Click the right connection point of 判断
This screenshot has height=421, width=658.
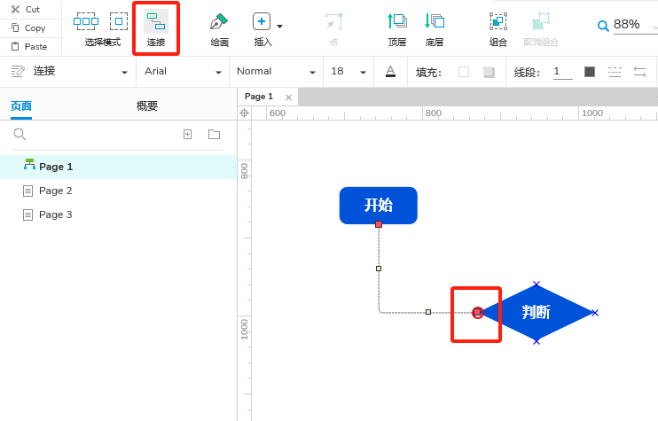(595, 313)
